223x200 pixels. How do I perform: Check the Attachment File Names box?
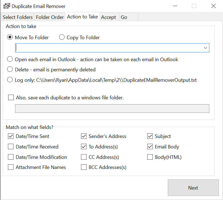tap(11, 167)
